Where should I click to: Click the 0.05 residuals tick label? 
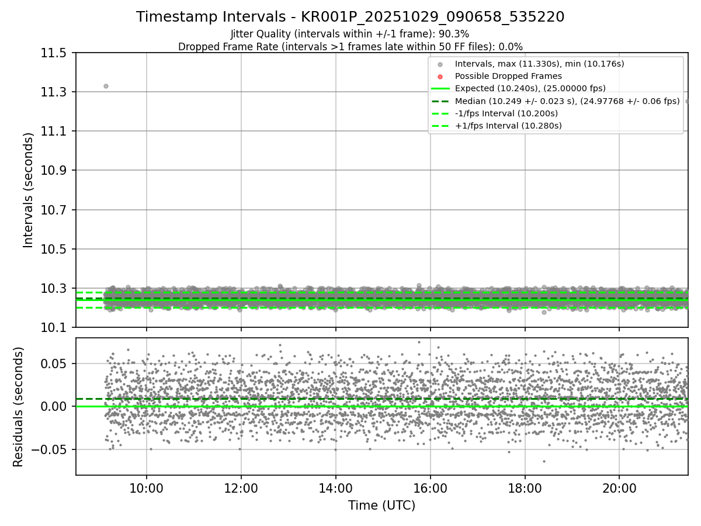53,363
